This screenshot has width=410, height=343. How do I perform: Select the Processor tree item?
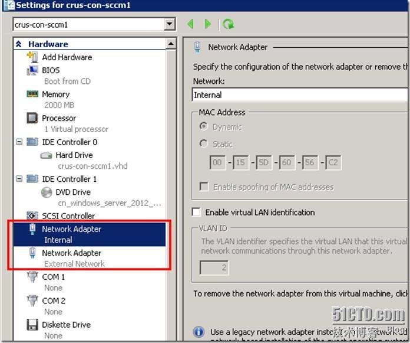click(59, 118)
